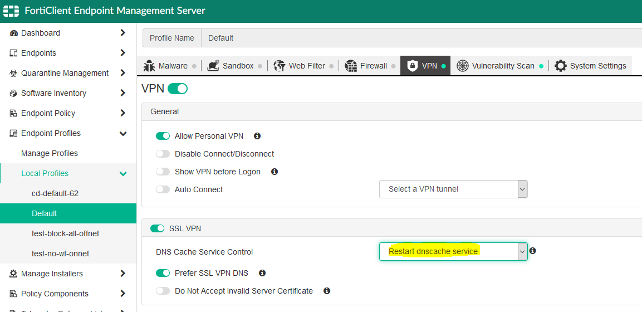Viewport: 642px width, 312px height.
Task: Click the Sandbox tab icon
Action: 213,66
